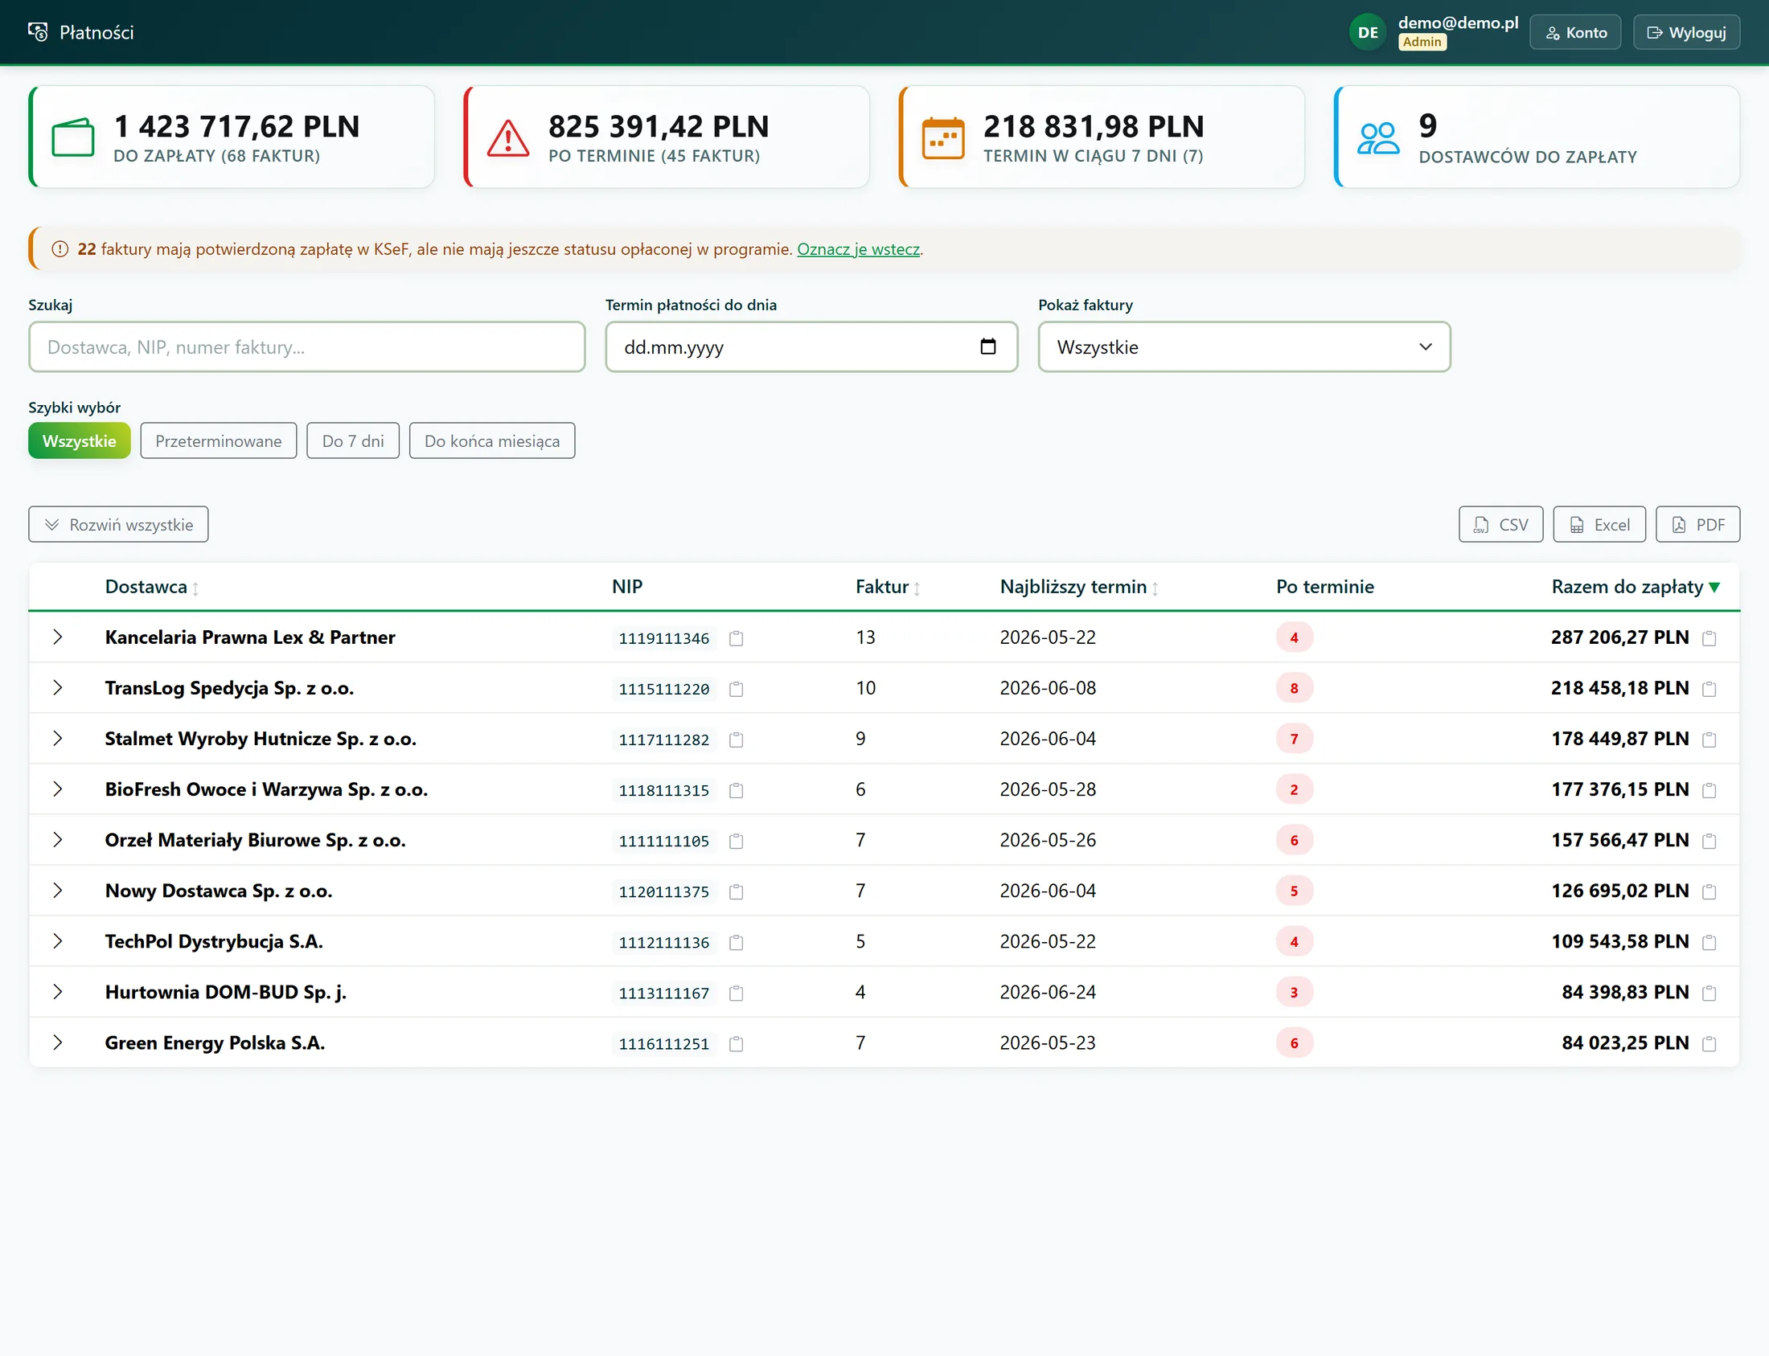Export the list to Excel
The height and width of the screenshot is (1356, 1769).
(x=1599, y=525)
